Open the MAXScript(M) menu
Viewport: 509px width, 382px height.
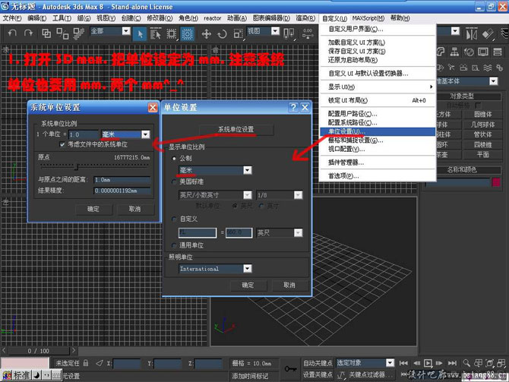point(368,18)
